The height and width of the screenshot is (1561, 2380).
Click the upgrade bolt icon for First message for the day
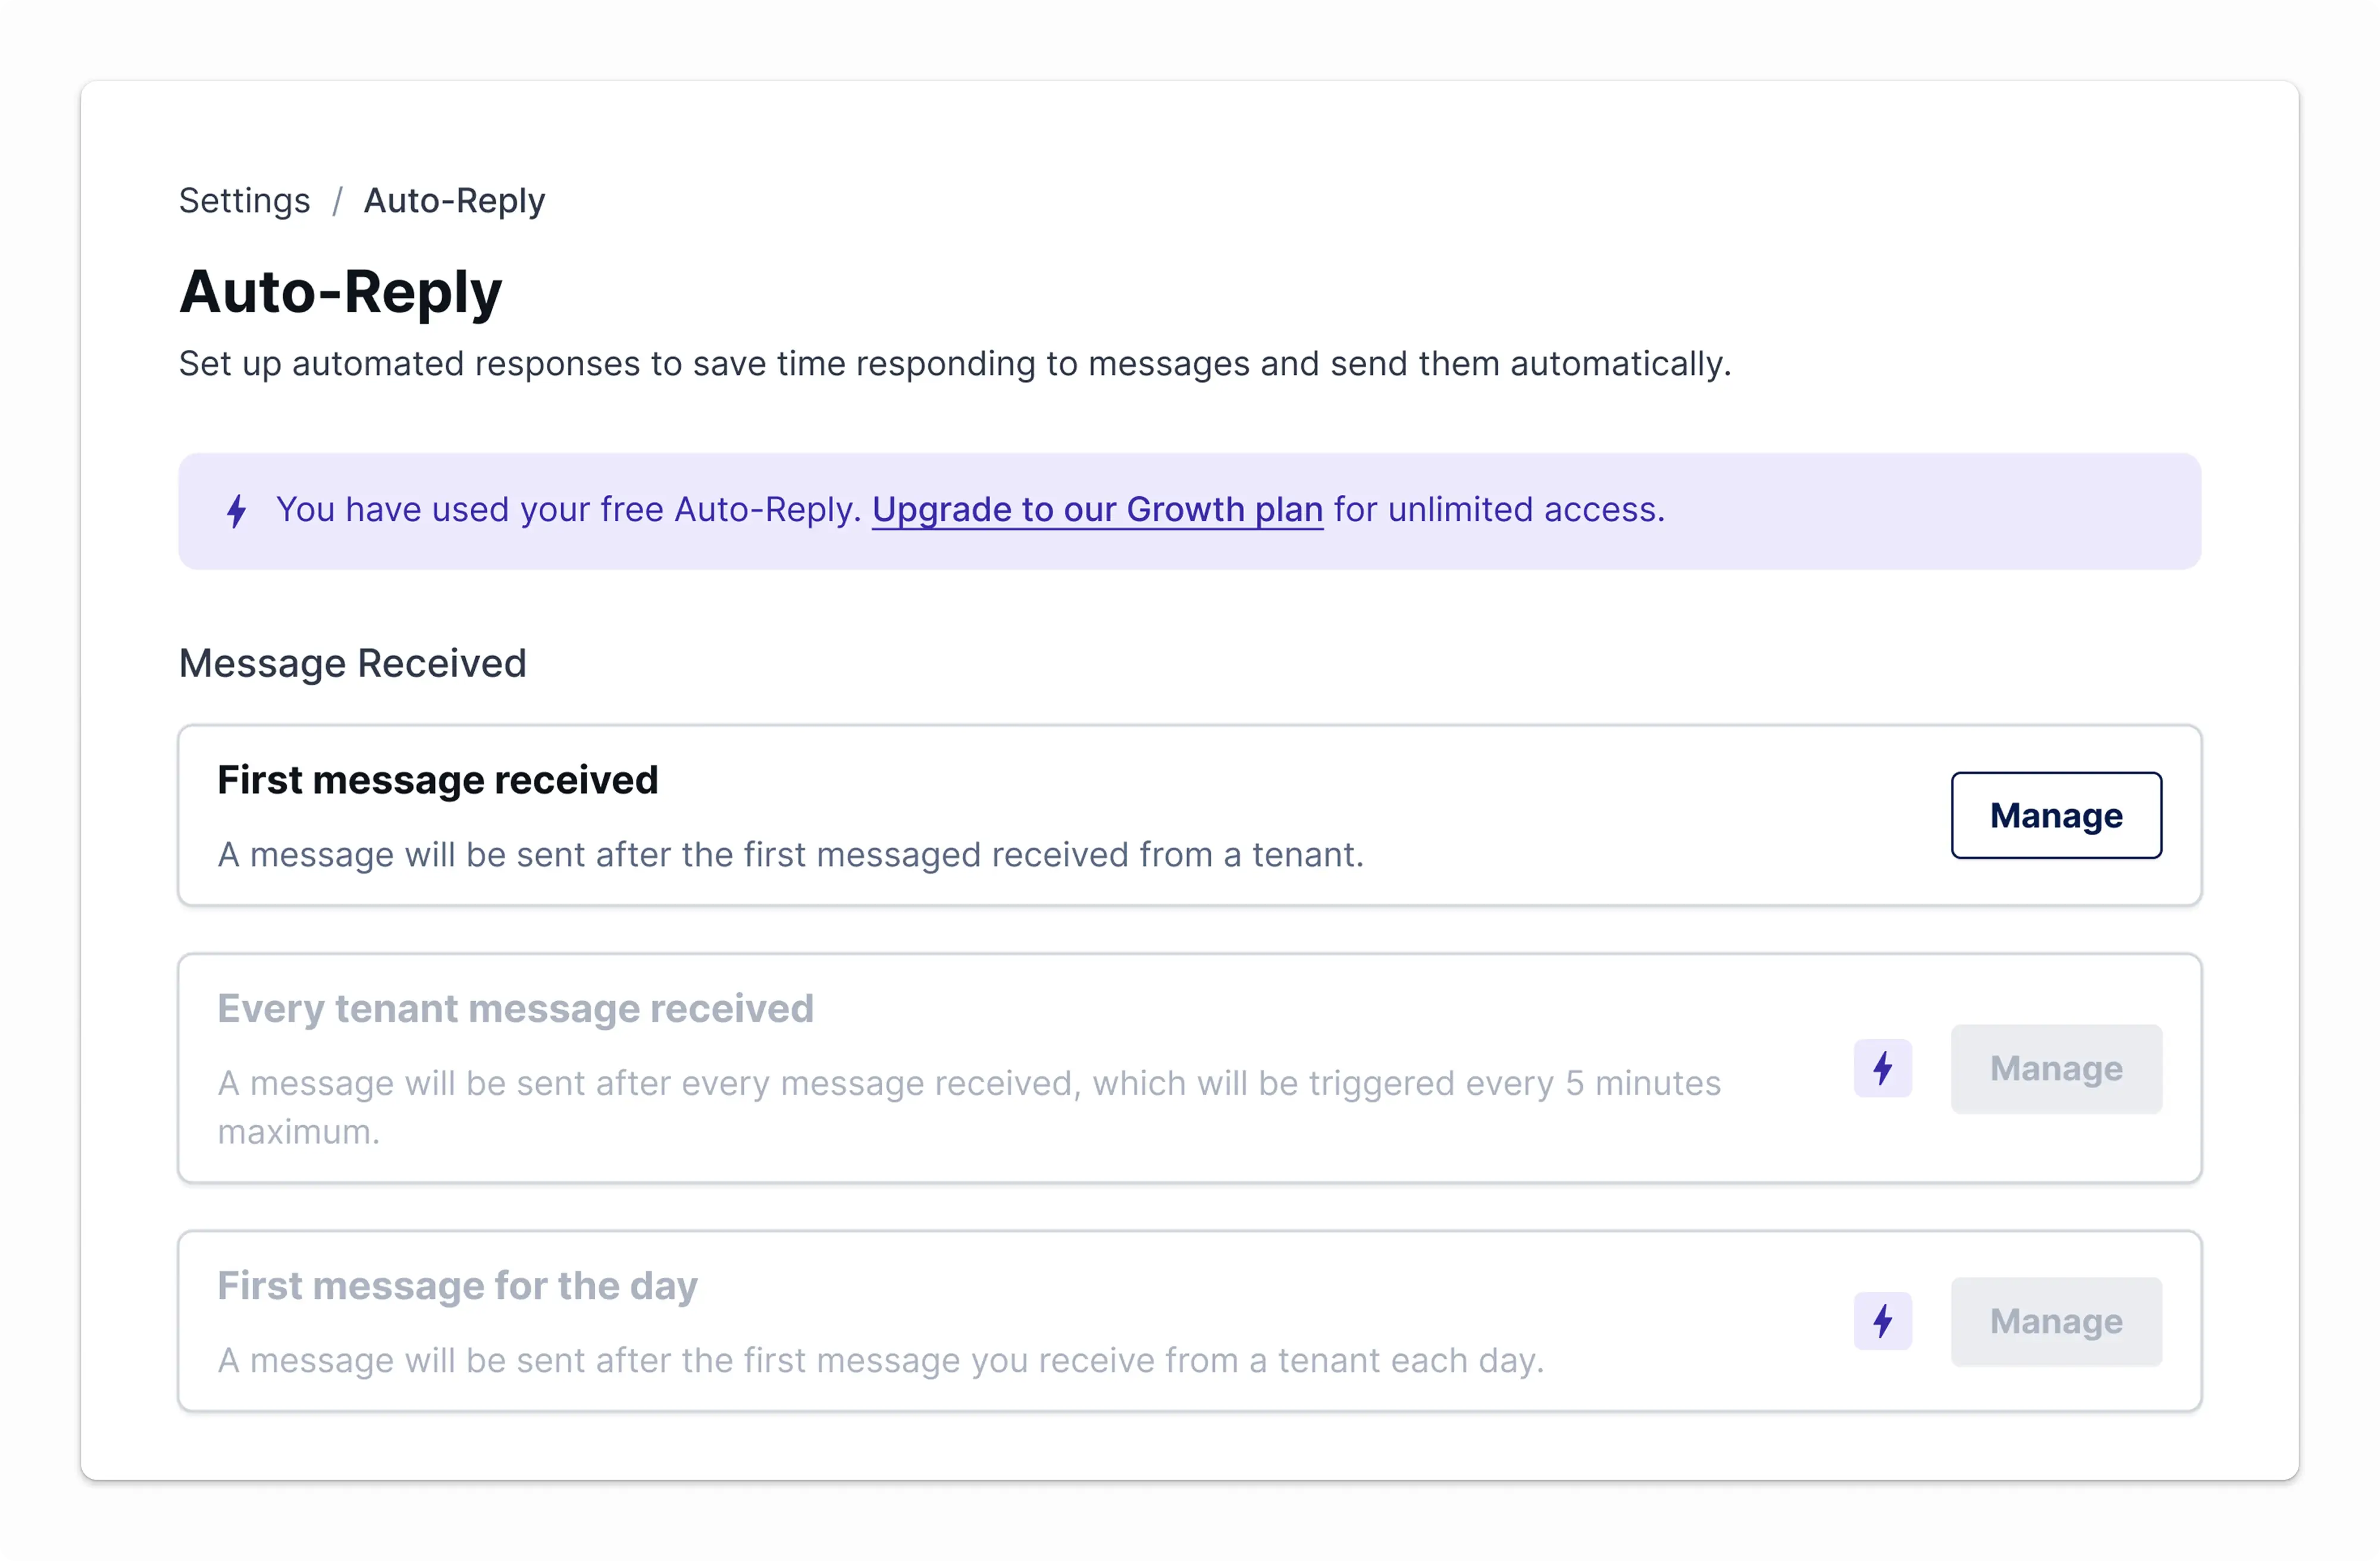[x=1882, y=1321]
